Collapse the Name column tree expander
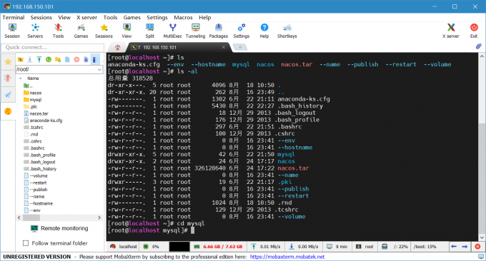 point(21,78)
